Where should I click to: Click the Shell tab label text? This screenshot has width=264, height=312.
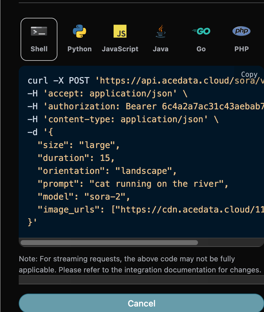point(39,49)
